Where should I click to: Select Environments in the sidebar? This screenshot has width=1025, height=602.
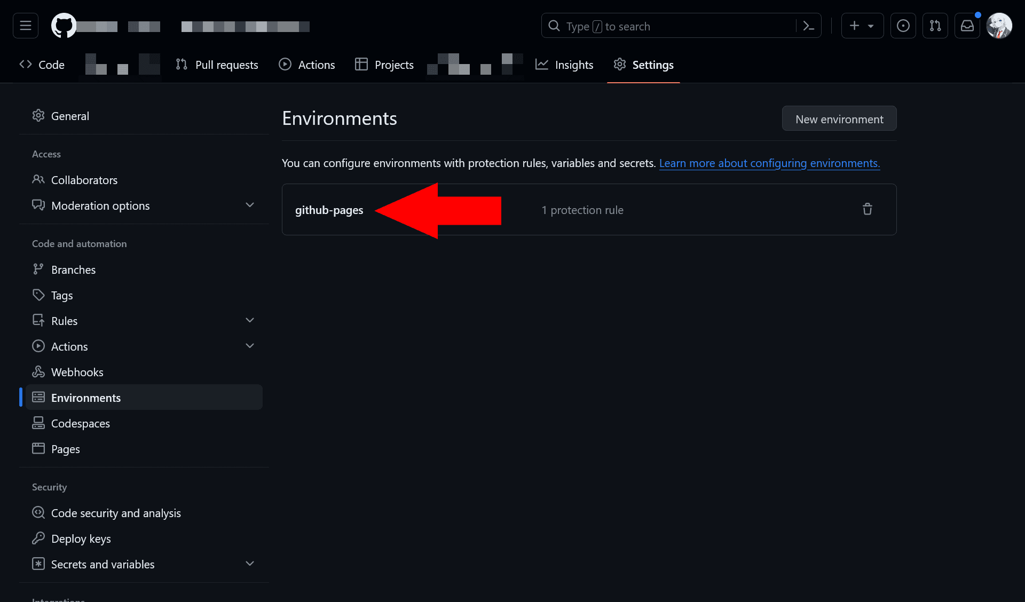point(144,398)
